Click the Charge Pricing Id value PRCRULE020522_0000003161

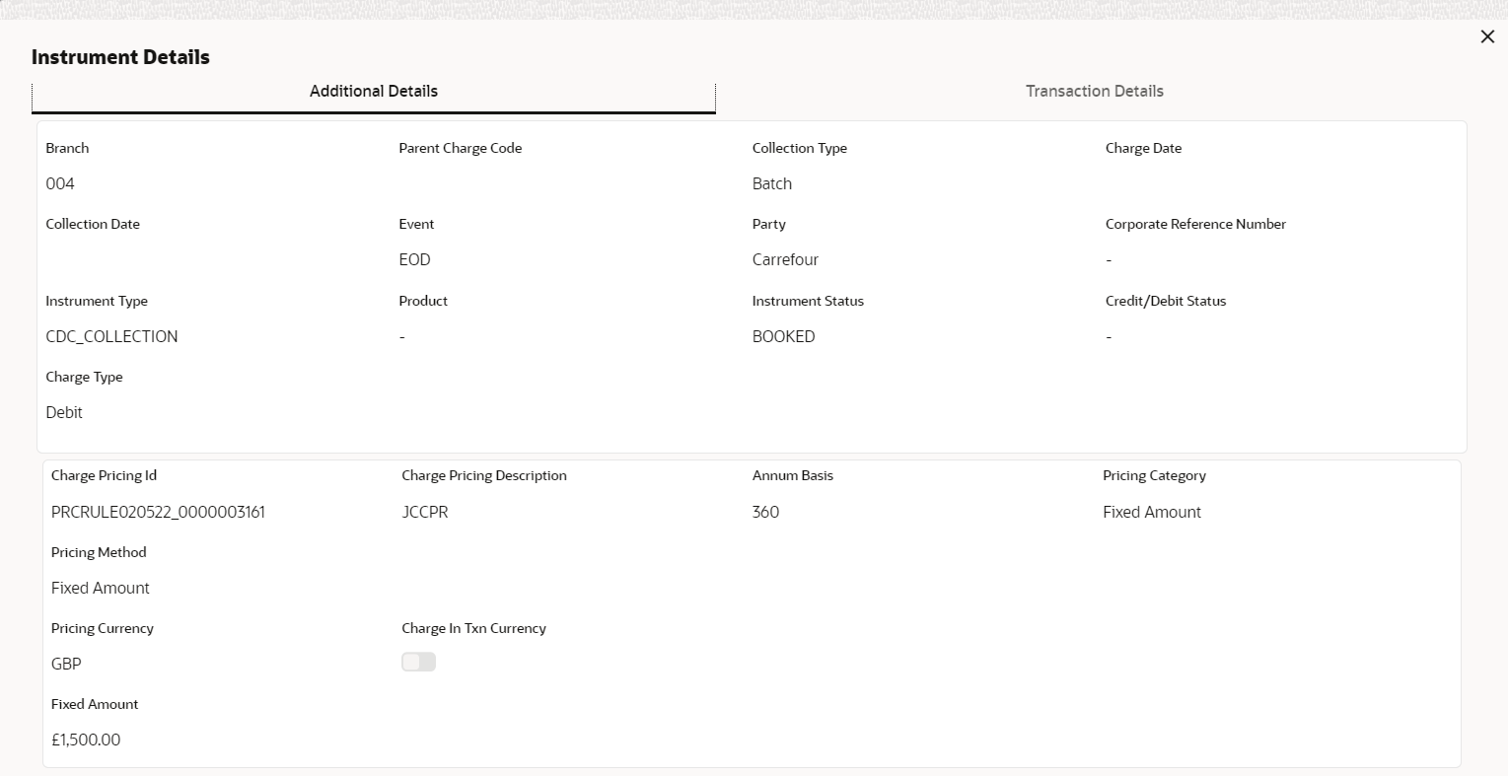158,512
